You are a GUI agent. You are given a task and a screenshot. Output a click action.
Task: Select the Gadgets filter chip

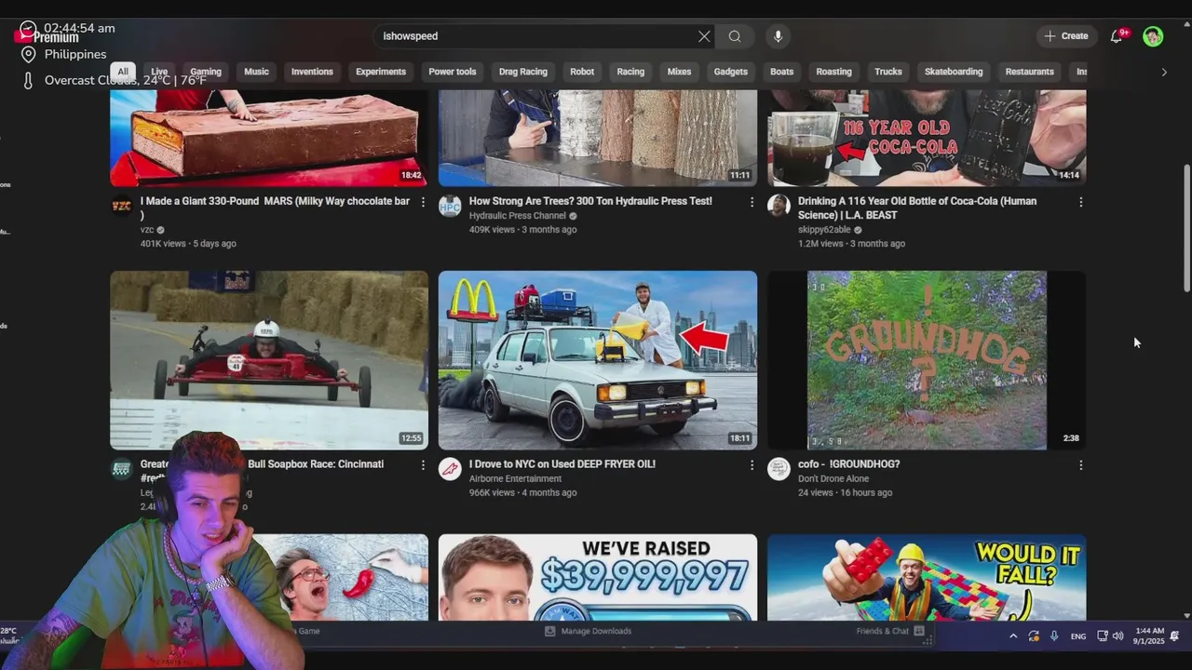(x=731, y=72)
